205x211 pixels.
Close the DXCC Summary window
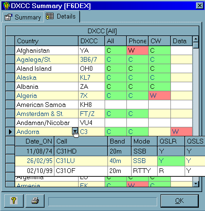click(x=199, y=6)
